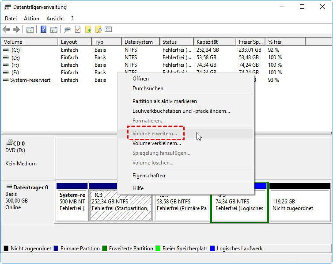Click the drive icon beside (C:) in volume list
The height and width of the screenshot is (264, 333).
(x=6, y=50)
